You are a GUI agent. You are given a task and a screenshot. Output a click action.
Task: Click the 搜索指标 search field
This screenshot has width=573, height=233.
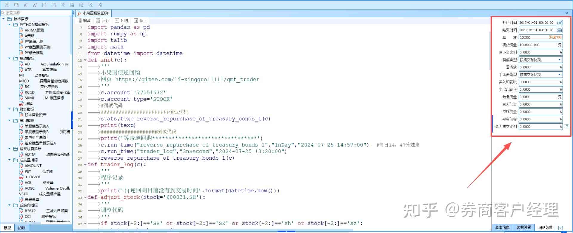(x=36, y=13)
